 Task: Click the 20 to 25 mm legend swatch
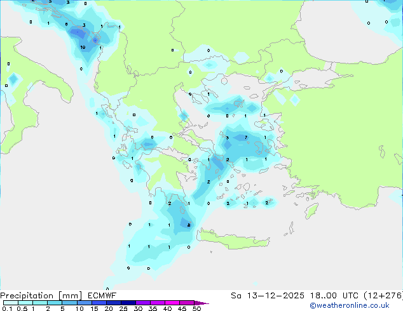(114, 303)
